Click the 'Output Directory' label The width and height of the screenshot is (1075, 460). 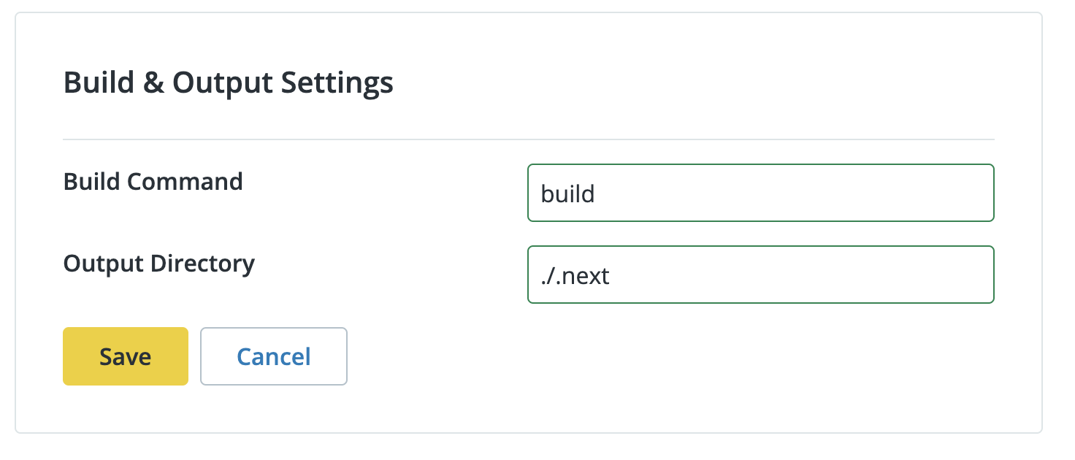[x=159, y=264]
